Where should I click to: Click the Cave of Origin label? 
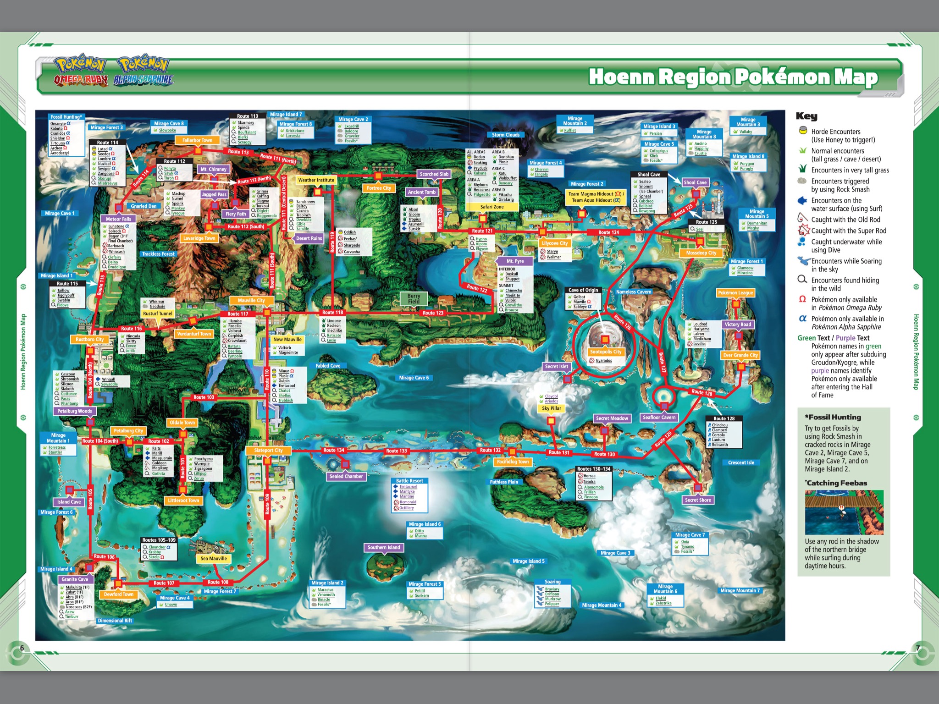(583, 290)
